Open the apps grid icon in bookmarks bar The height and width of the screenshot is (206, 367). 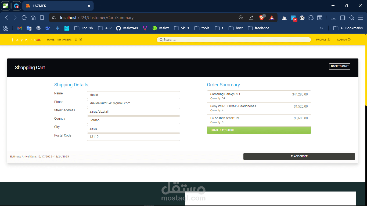click(x=6, y=28)
